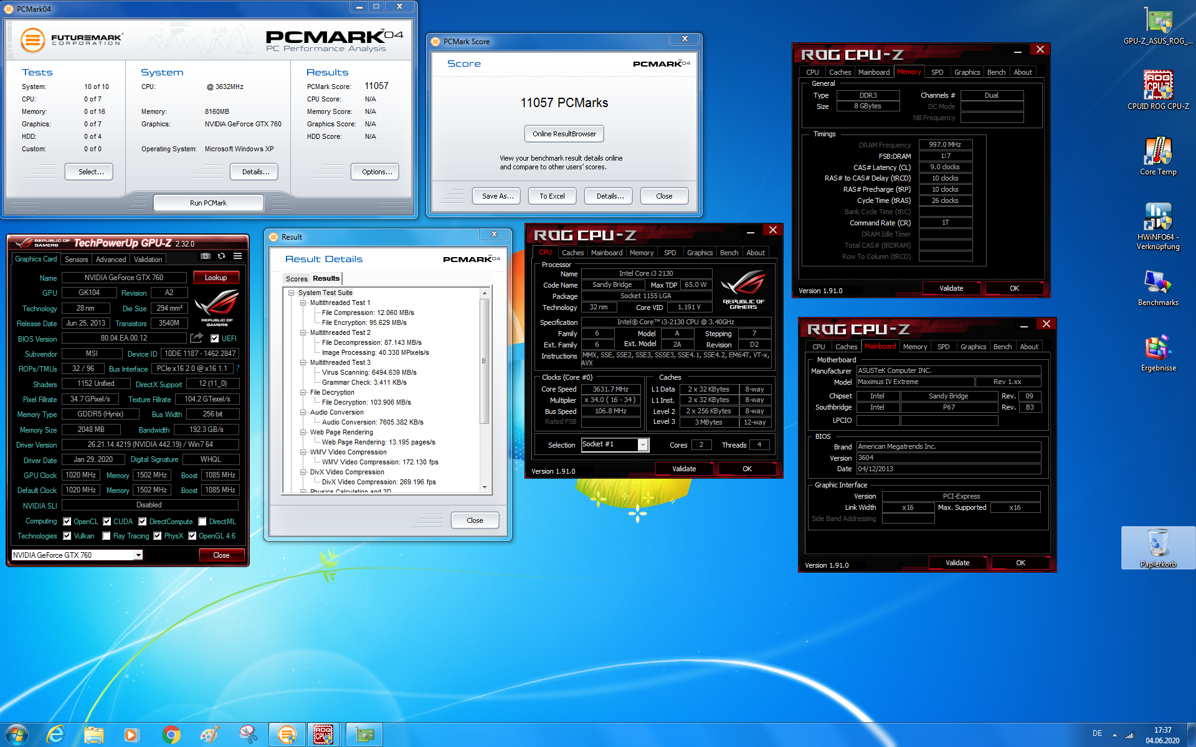Toggle the OpenGL 4.6 checkbox
Viewport: 1196px width, 747px height.
click(x=192, y=536)
